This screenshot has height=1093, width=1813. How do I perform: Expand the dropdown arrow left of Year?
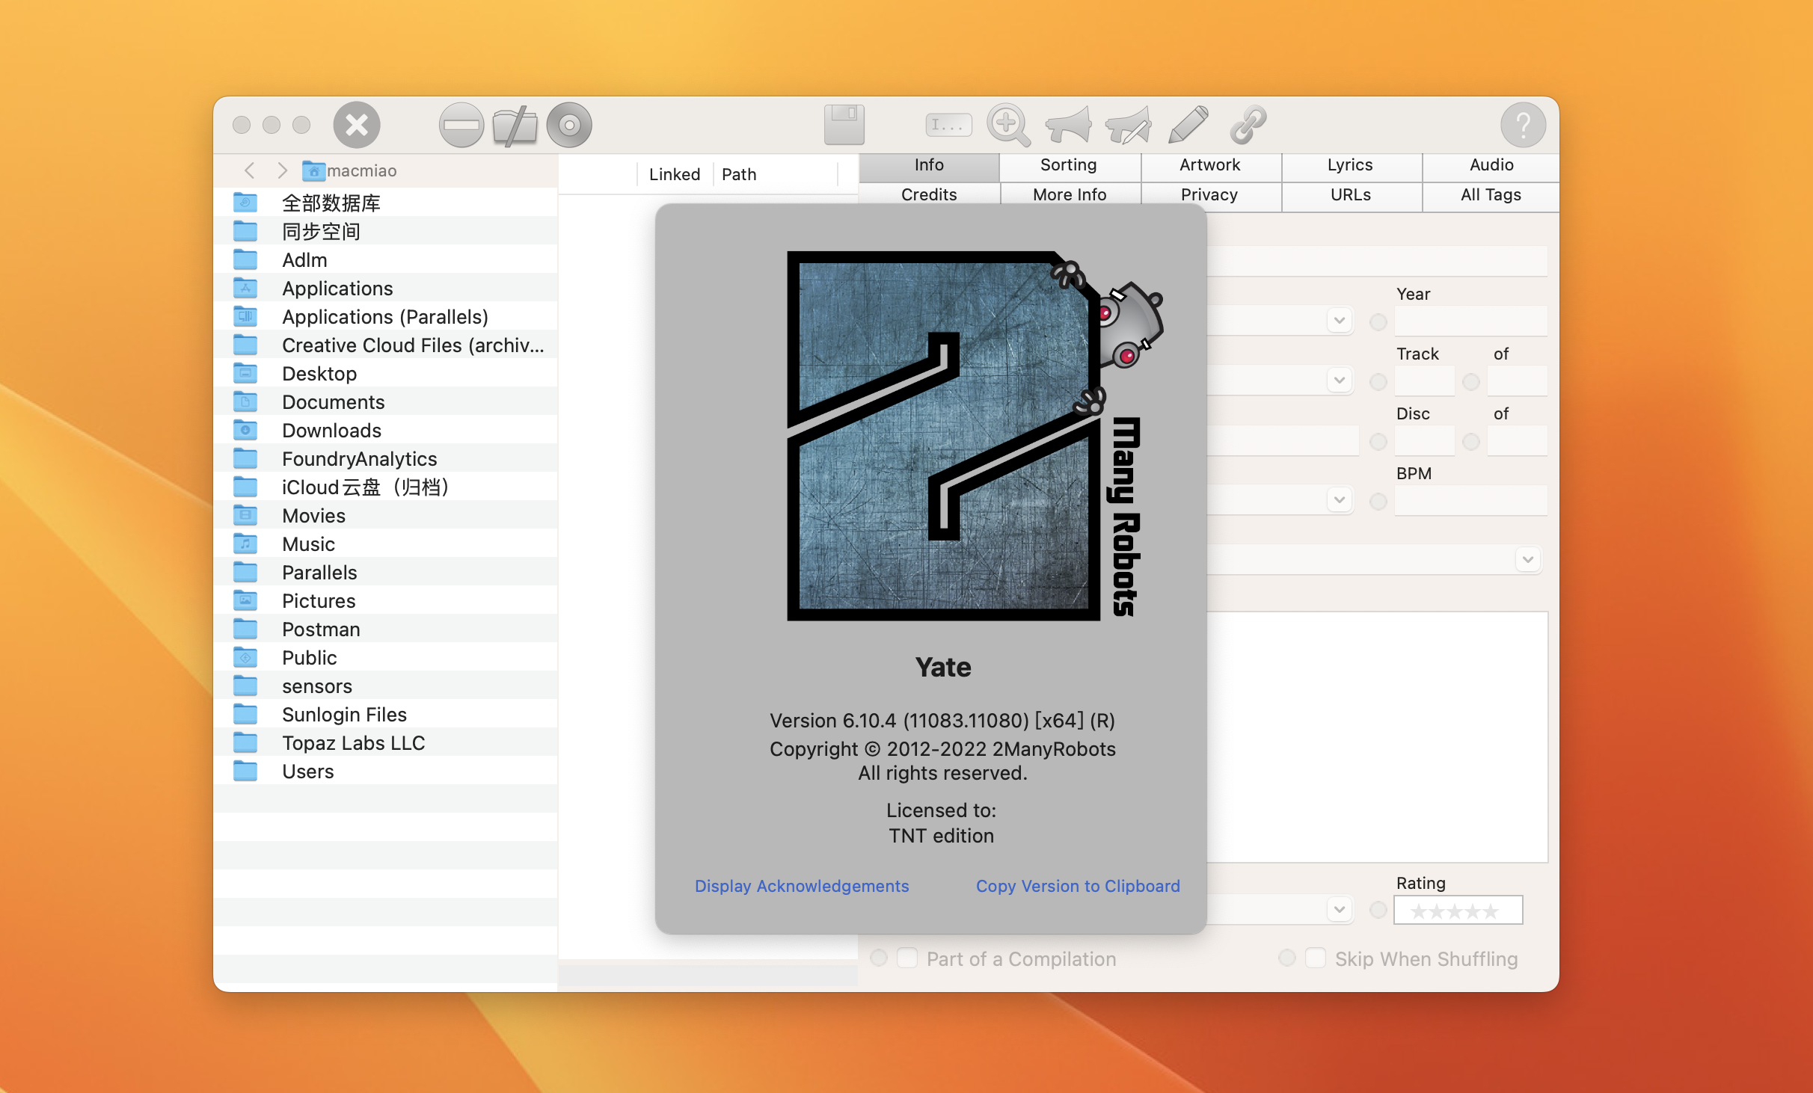(x=1340, y=321)
